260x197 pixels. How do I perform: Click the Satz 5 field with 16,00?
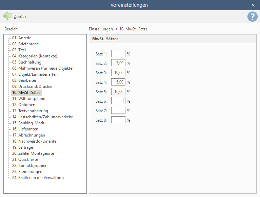click(x=118, y=91)
